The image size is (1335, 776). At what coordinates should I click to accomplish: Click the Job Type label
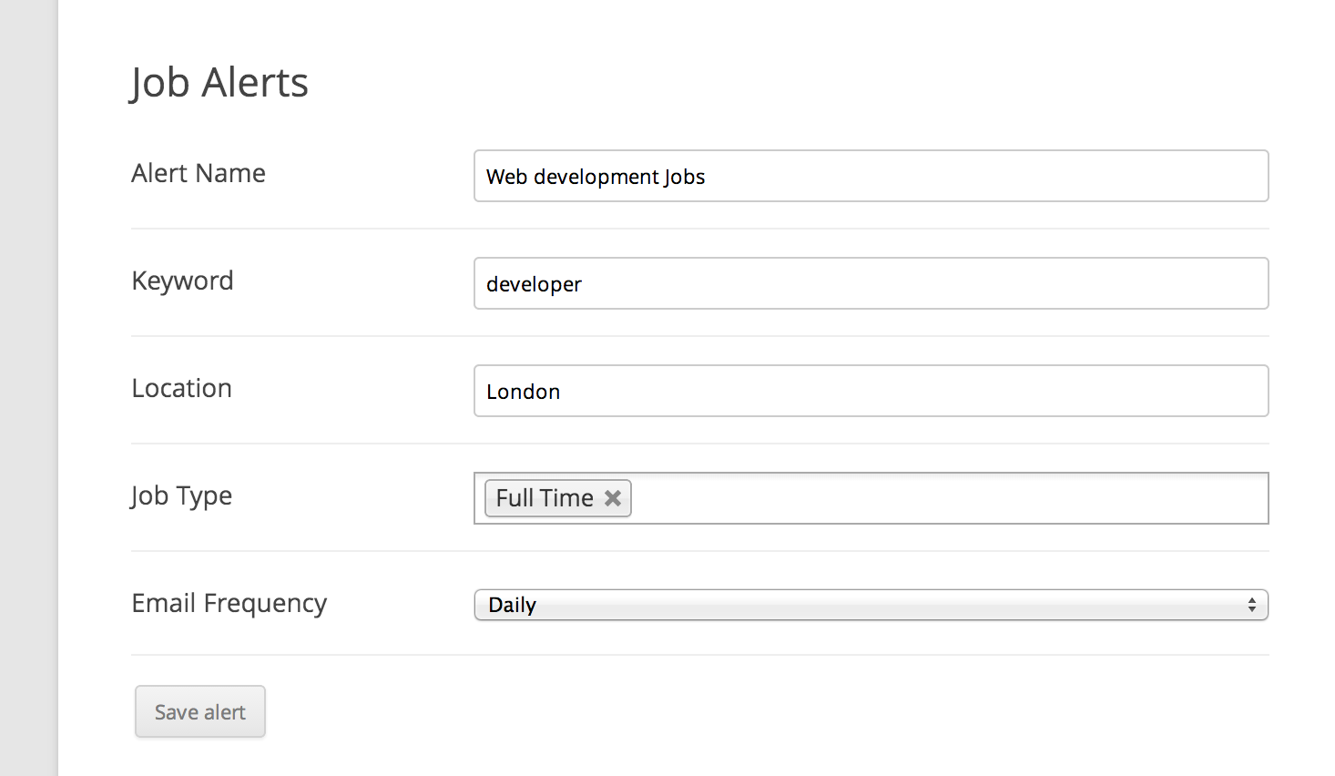coord(181,496)
